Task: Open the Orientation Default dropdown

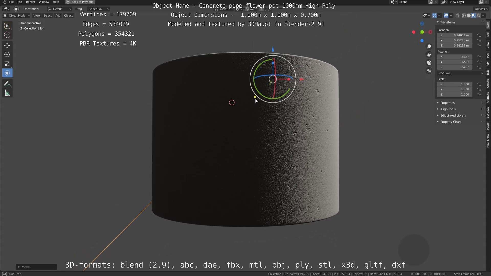Action: pos(59,9)
